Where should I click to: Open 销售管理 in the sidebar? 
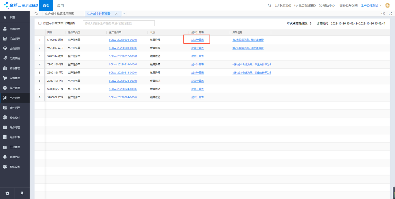pos(15,68)
